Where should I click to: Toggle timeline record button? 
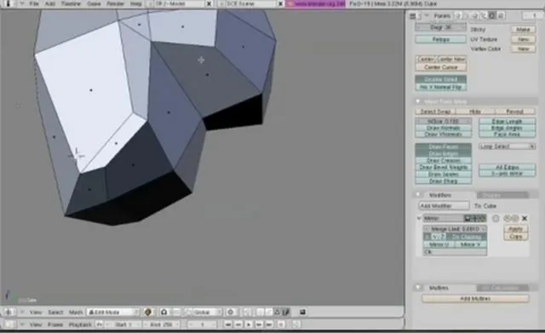281,324
